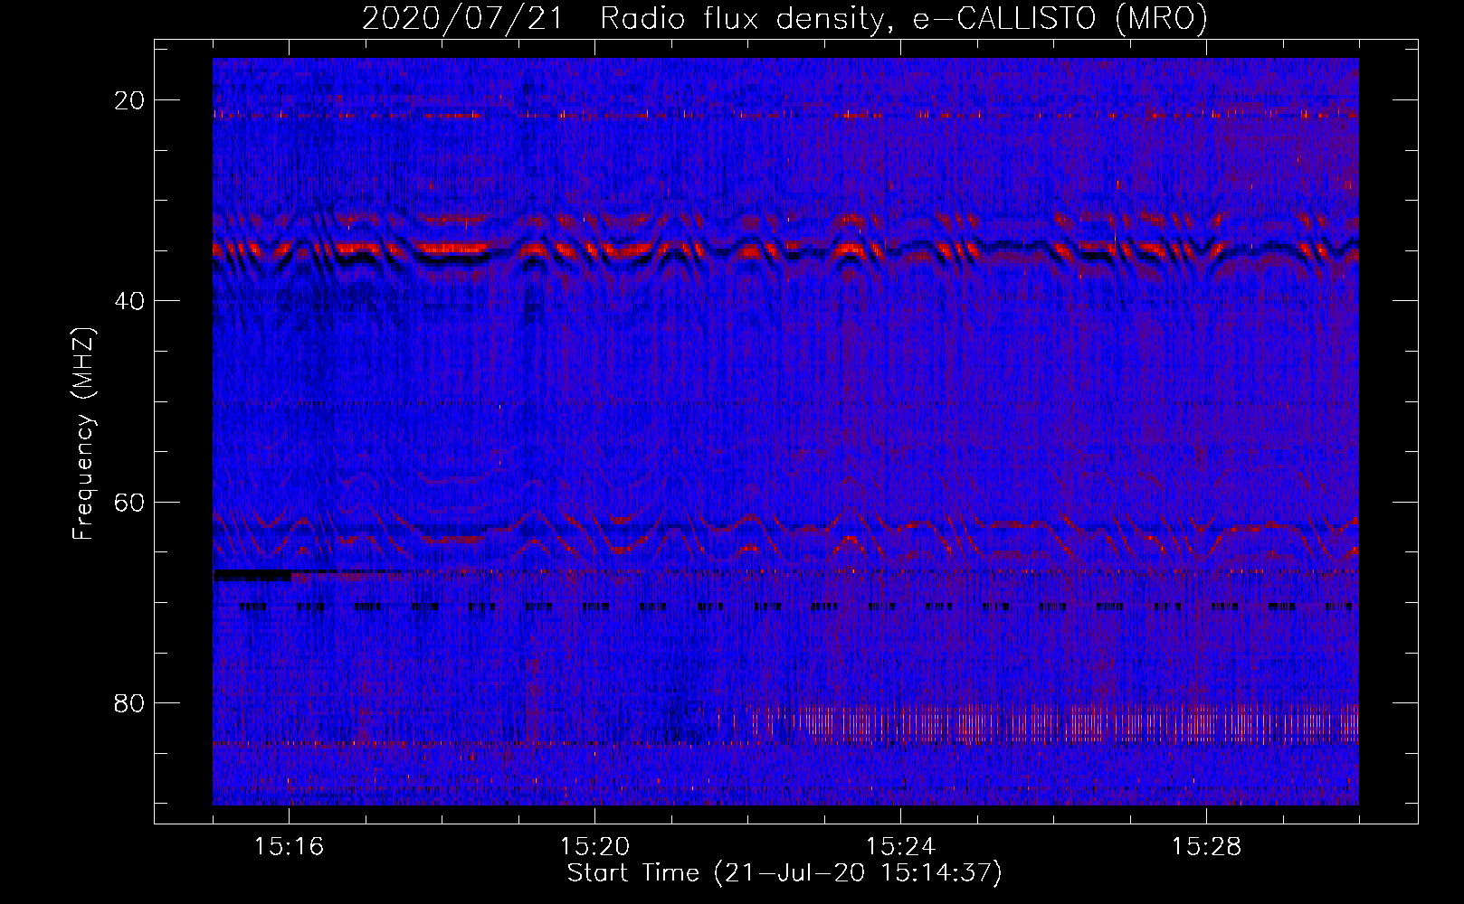Click the bright red interference band near 35 MHz
Image resolution: width=1464 pixels, height=904 pixels.
click(785, 249)
